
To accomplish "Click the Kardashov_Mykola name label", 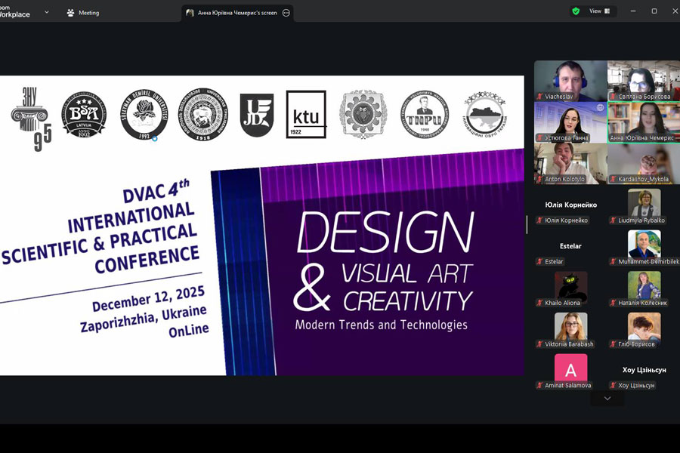I will pos(644,180).
